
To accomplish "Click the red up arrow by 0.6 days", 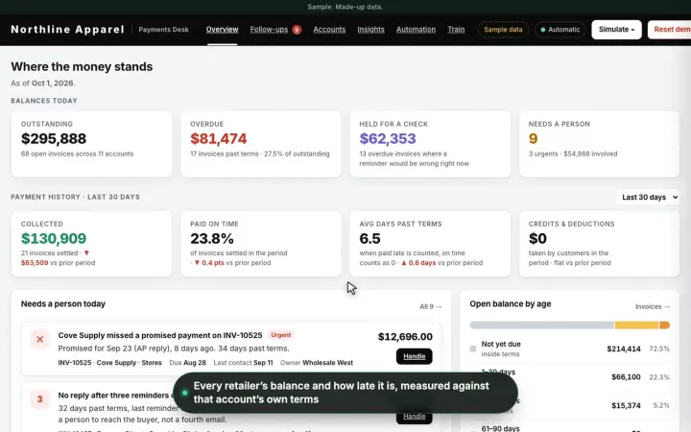I will [x=404, y=263].
